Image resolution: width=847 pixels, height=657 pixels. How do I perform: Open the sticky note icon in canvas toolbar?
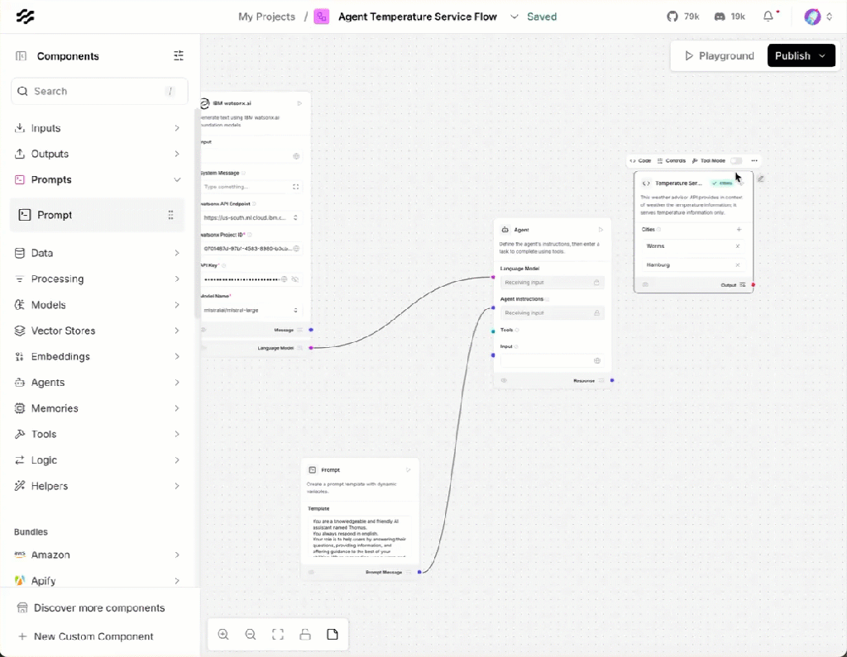click(x=333, y=635)
